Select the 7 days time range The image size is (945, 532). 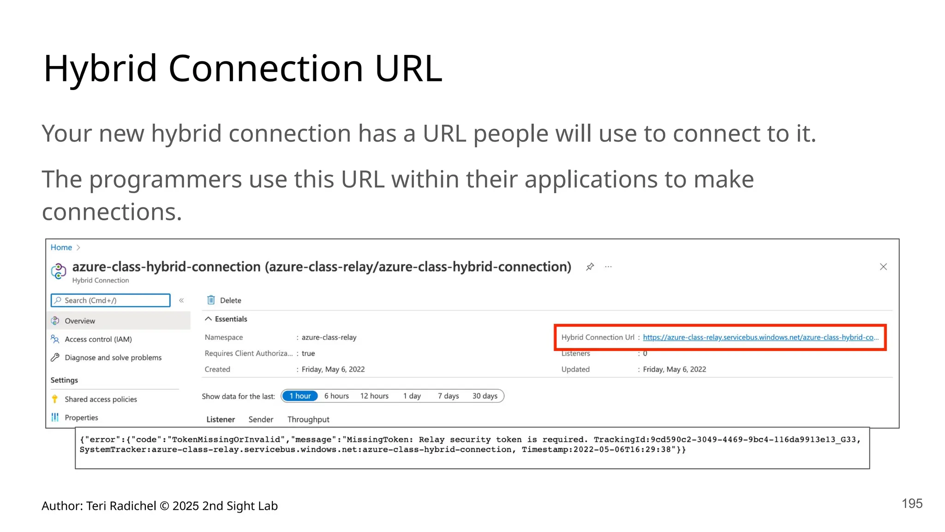coord(449,396)
